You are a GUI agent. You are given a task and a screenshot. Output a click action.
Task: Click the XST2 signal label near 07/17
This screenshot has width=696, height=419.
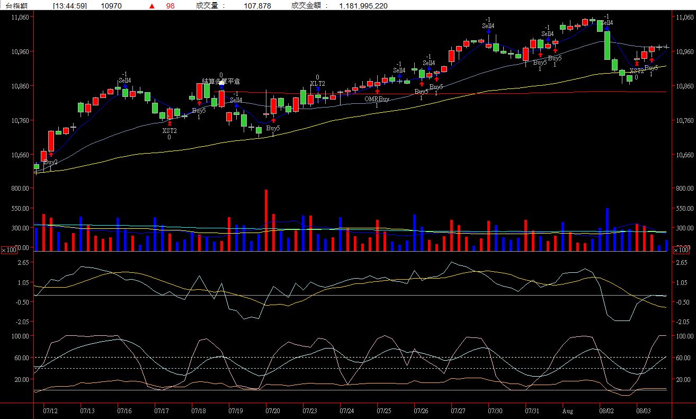(x=169, y=130)
